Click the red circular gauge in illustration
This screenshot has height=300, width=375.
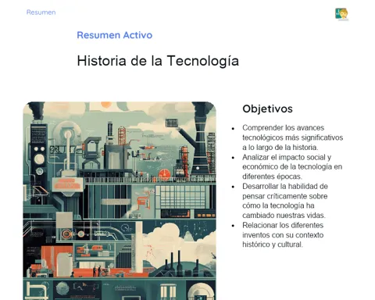point(164,174)
